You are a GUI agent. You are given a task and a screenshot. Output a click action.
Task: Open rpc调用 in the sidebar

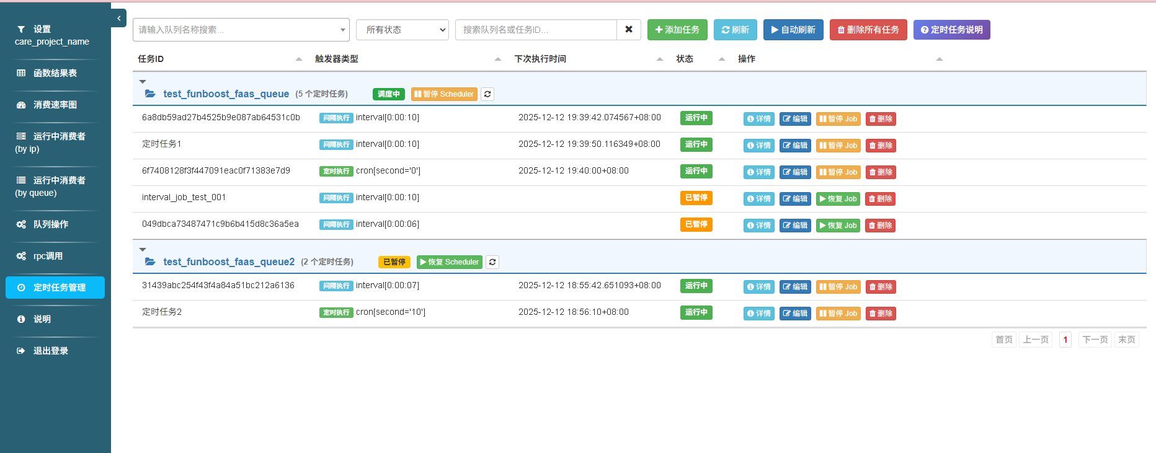[x=55, y=256]
